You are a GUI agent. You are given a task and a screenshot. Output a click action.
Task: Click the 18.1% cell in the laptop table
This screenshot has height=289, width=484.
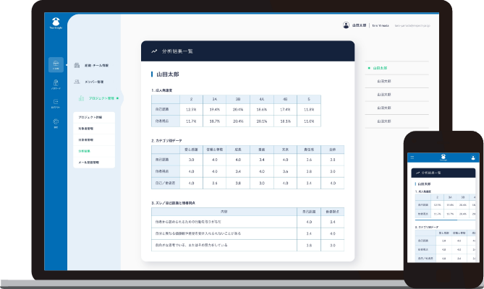pyautogui.click(x=285, y=121)
